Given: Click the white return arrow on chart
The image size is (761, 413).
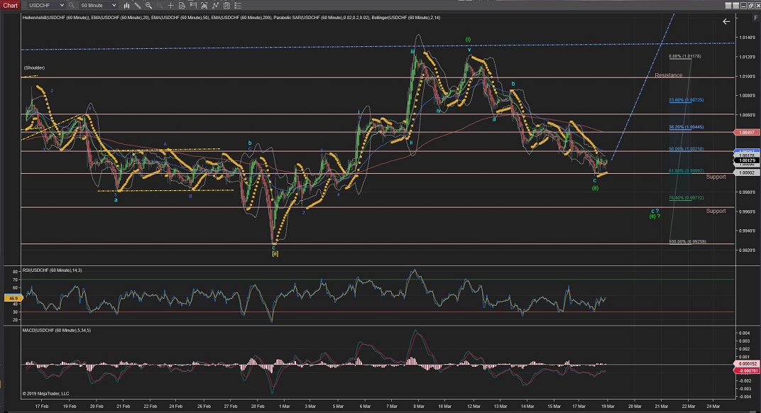Looking at the screenshot, I should (726, 22).
